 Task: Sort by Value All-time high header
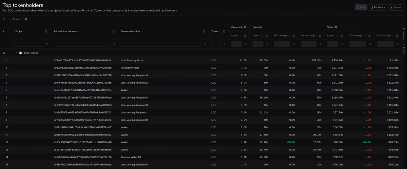[385, 36]
